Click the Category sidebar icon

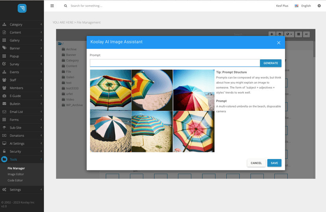(x=4, y=24)
